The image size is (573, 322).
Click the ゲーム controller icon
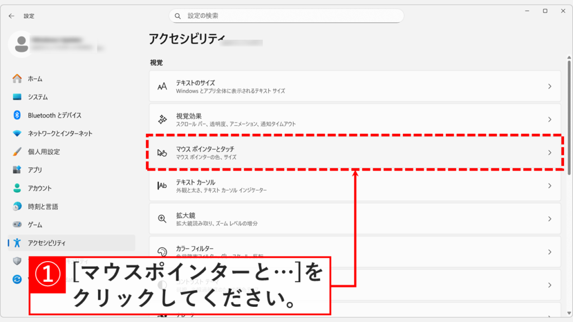pos(17,225)
